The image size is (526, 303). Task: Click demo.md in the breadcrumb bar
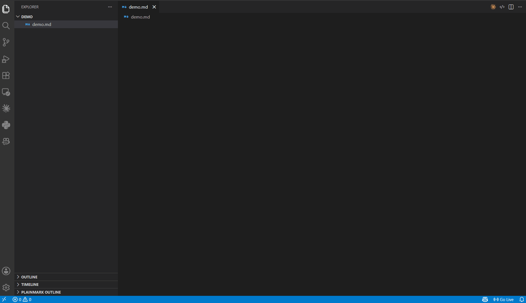coord(140,17)
